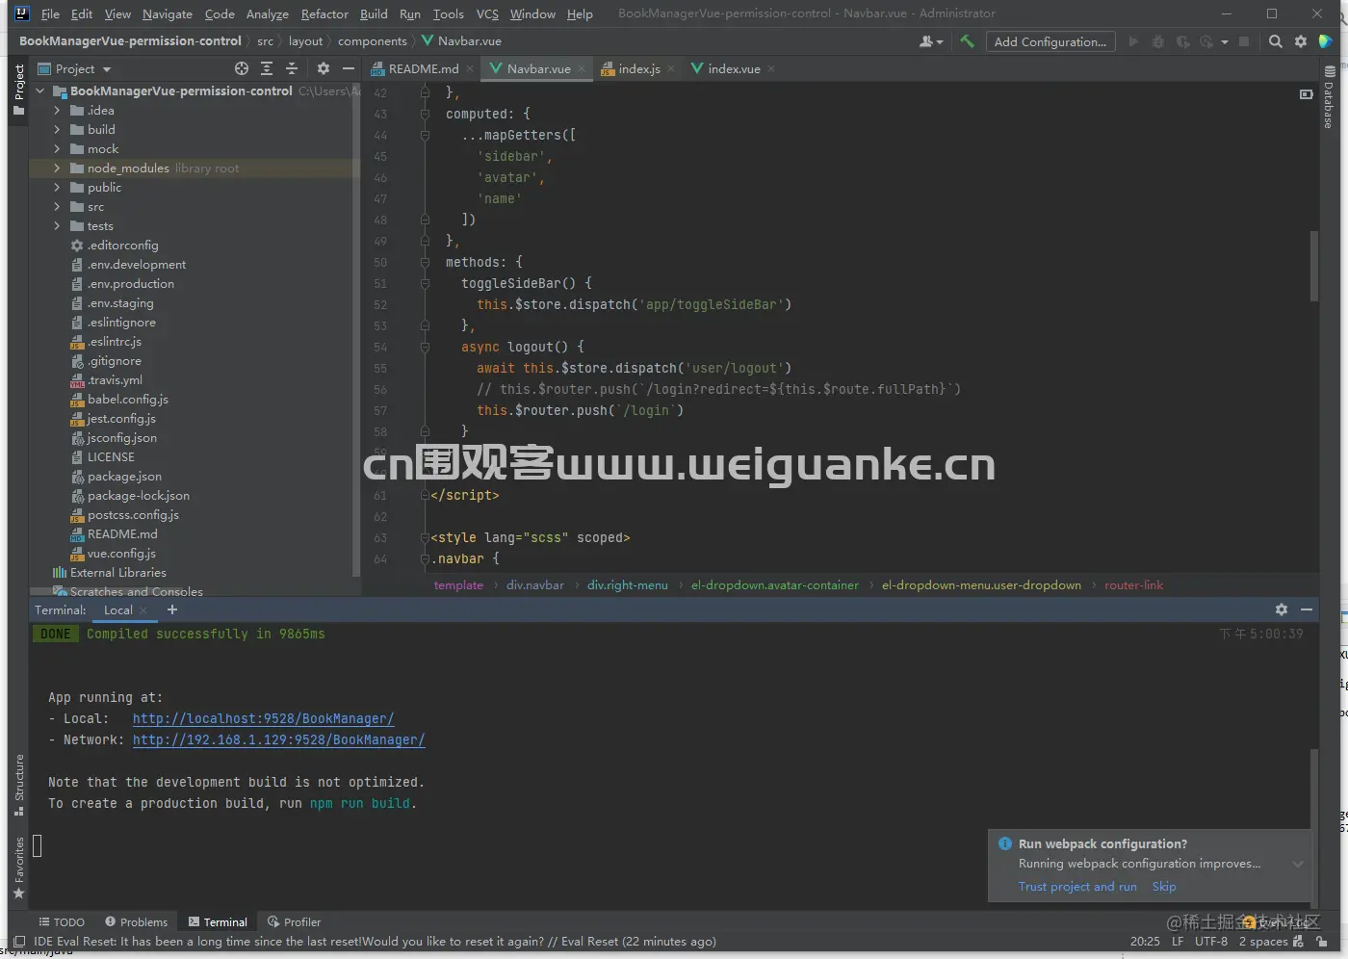Expand the .idea folder
The height and width of the screenshot is (959, 1348).
coord(57,111)
